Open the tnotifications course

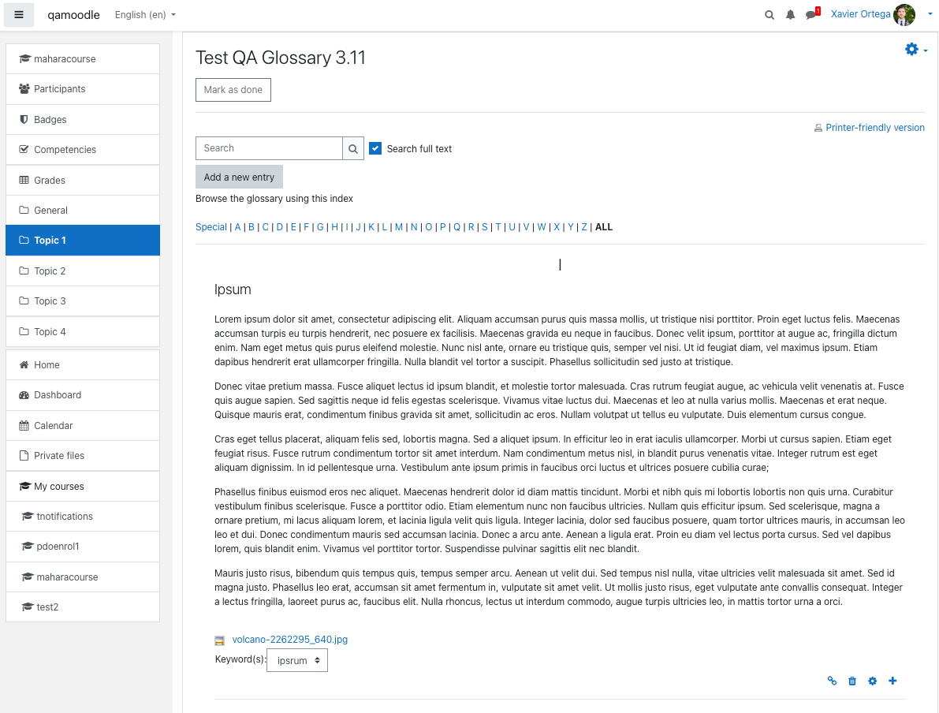click(x=83, y=517)
